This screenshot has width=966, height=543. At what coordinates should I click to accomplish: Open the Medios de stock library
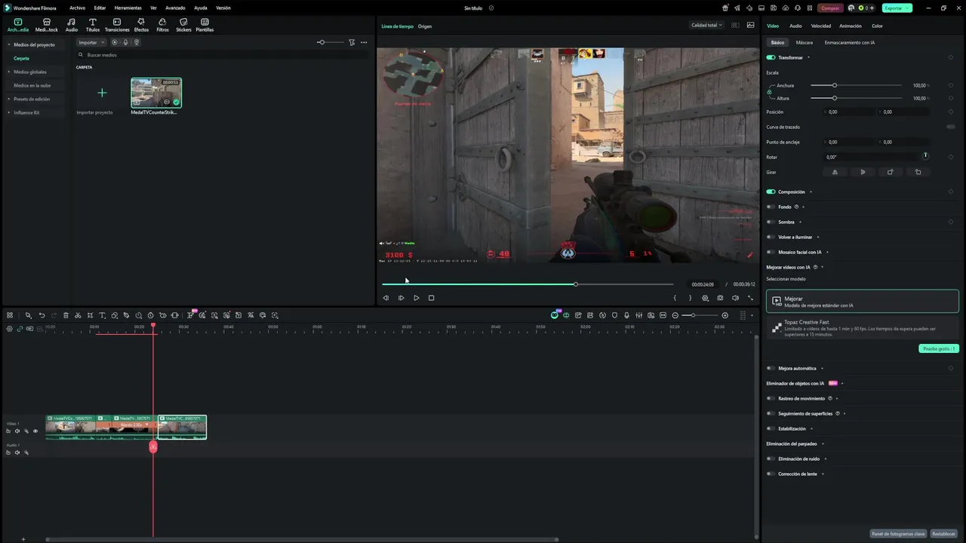tap(47, 25)
